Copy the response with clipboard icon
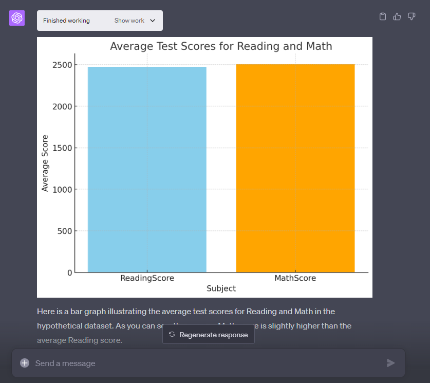The image size is (430, 383). tap(382, 16)
